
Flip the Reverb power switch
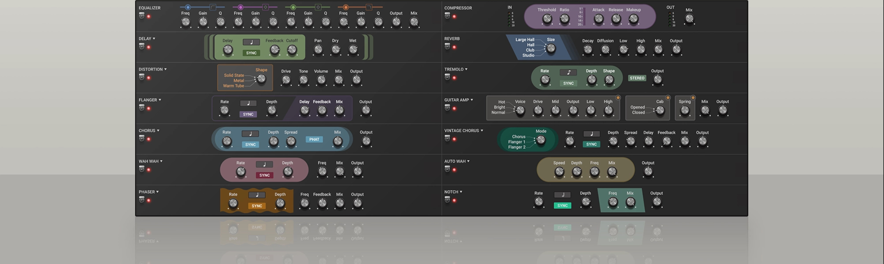tap(447, 46)
